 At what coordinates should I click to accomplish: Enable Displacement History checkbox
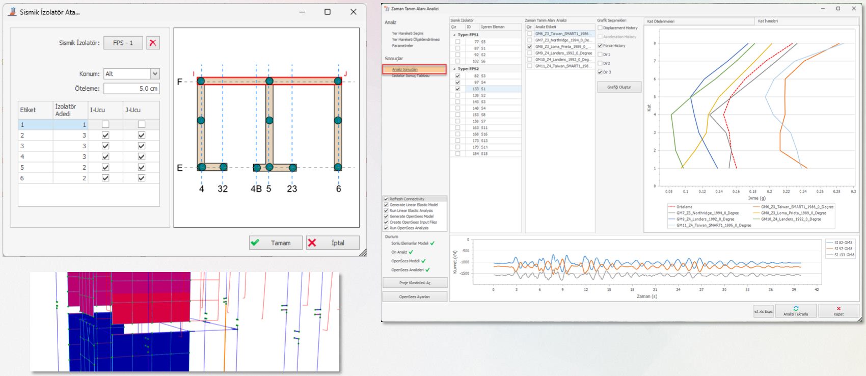point(600,28)
